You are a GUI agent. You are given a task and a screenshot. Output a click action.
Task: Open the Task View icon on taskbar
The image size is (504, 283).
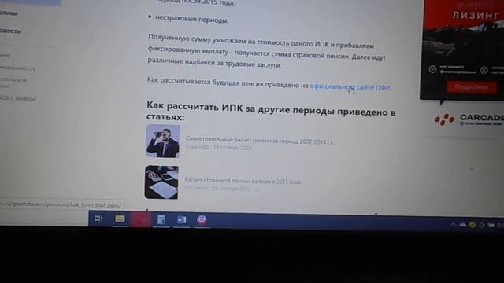(x=98, y=219)
